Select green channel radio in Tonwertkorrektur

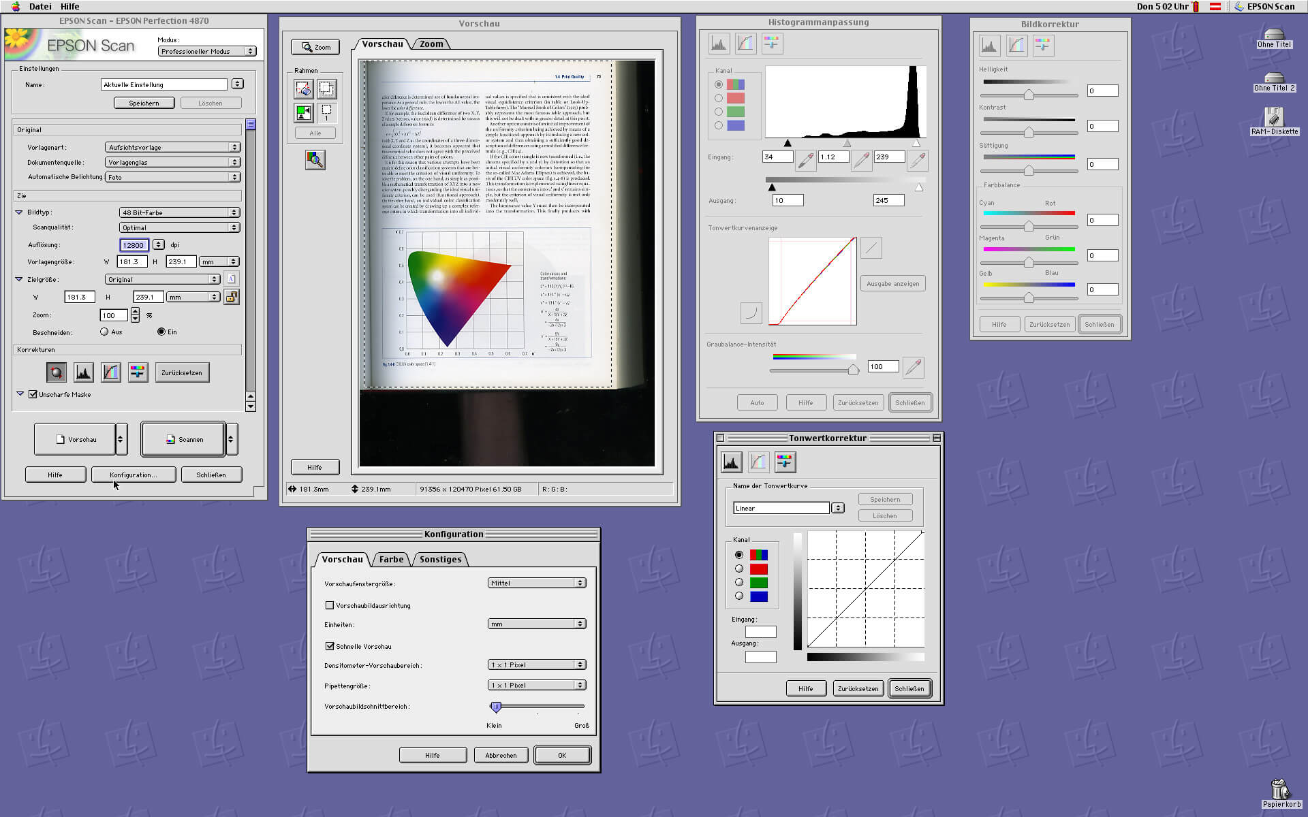pos(739,582)
